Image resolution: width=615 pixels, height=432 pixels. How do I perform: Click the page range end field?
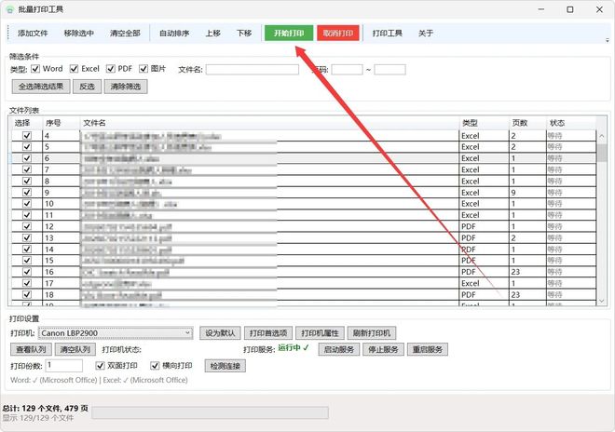[x=389, y=70]
